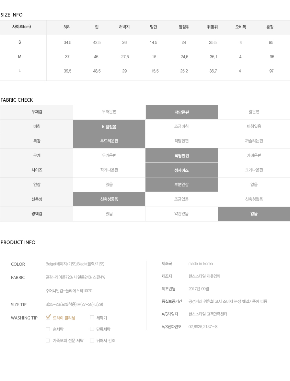Click the 두꺼운편 cell
Image resolution: width=290 pixels, height=381 pixels.
[x=109, y=112]
